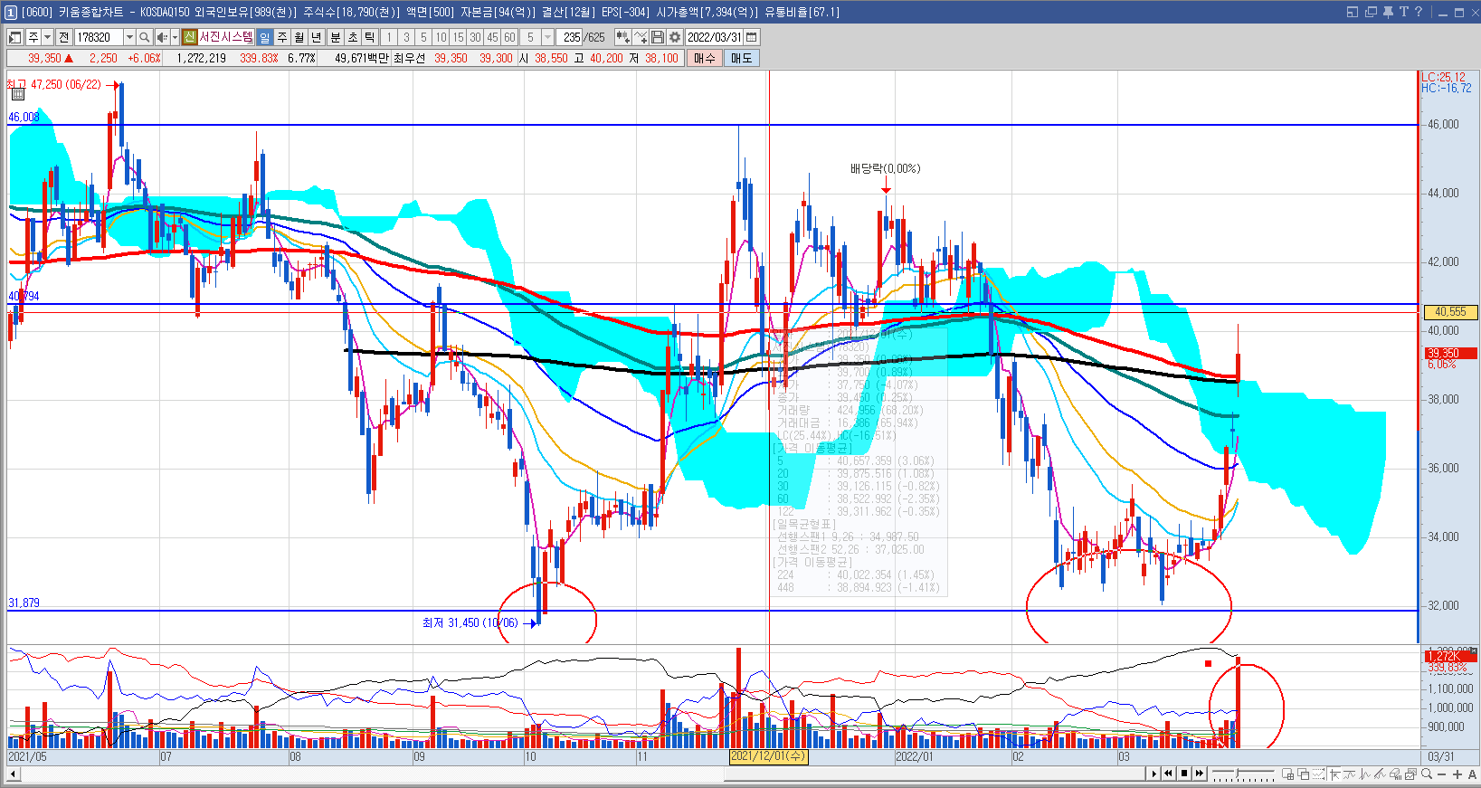This screenshot has height=788, width=1481.
Task: Select the 년 yearly period
Action: tap(316, 37)
